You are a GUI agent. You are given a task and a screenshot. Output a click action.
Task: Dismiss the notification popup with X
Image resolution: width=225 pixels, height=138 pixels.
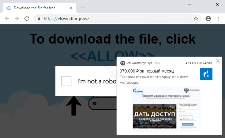pyautogui.click(x=218, y=61)
